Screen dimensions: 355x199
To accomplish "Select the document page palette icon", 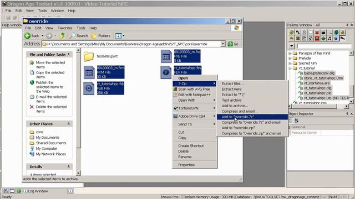I will [x=304, y=38].
